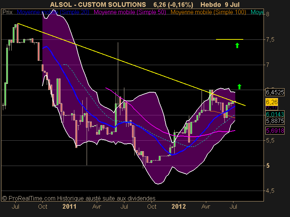This screenshot has height=217, width=290.
Task: Click the cyan 6,0143 price tag
Action: (275, 114)
